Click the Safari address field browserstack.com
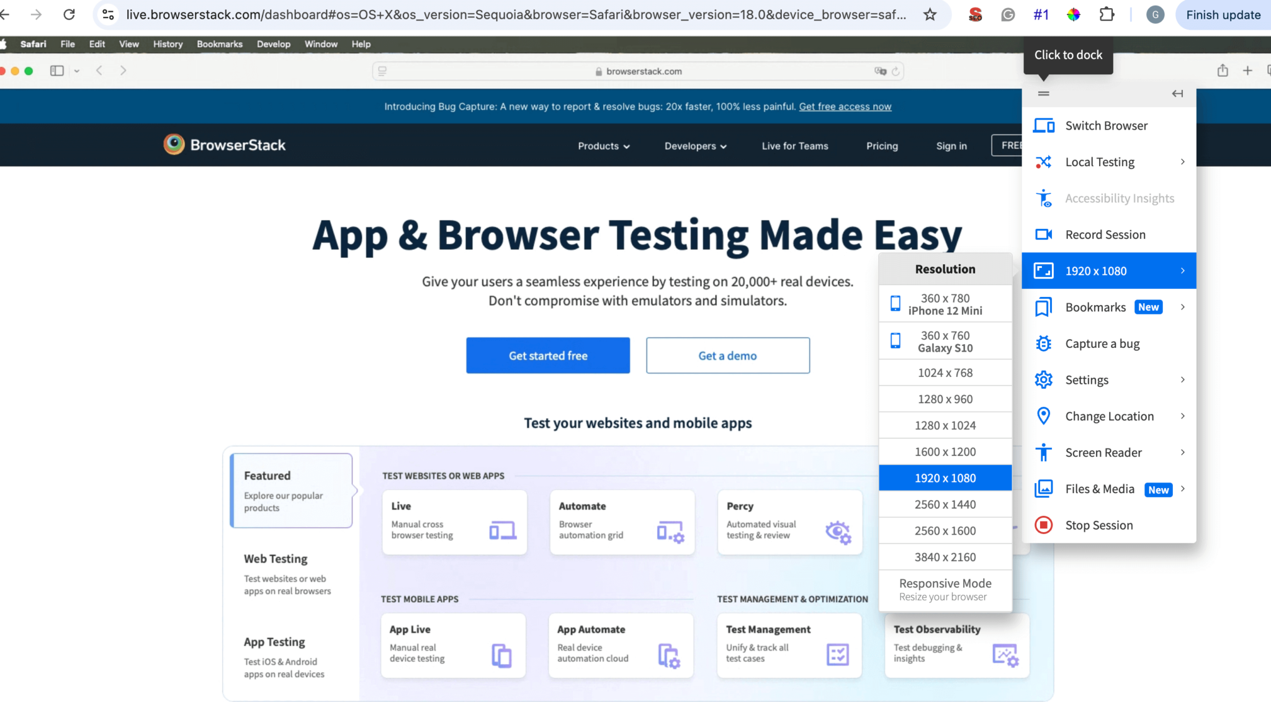The width and height of the screenshot is (1271, 702). tap(637, 71)
